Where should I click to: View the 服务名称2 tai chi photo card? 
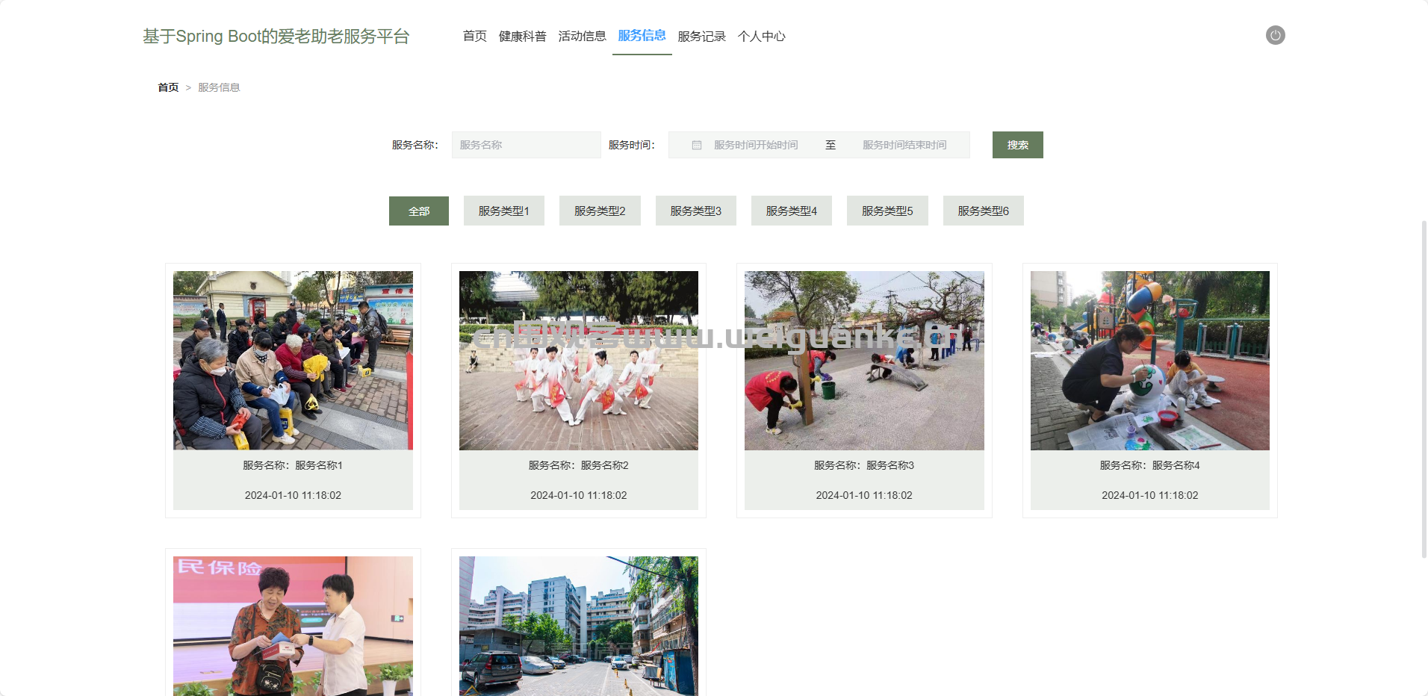[x=578, y=361]
